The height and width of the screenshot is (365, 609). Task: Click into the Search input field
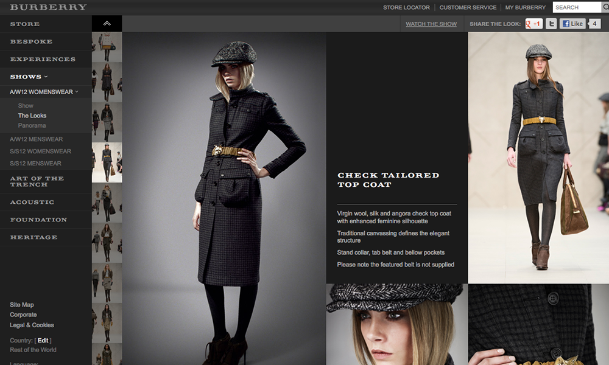pyautogui.click(x=576, y=7)
